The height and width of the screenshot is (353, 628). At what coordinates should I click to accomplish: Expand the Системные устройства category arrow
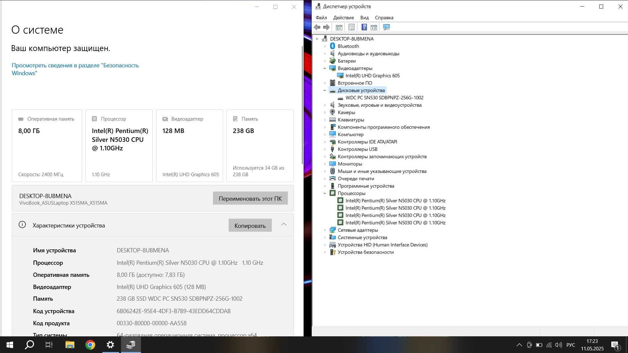pyautogui.click(x=325, y=238)
